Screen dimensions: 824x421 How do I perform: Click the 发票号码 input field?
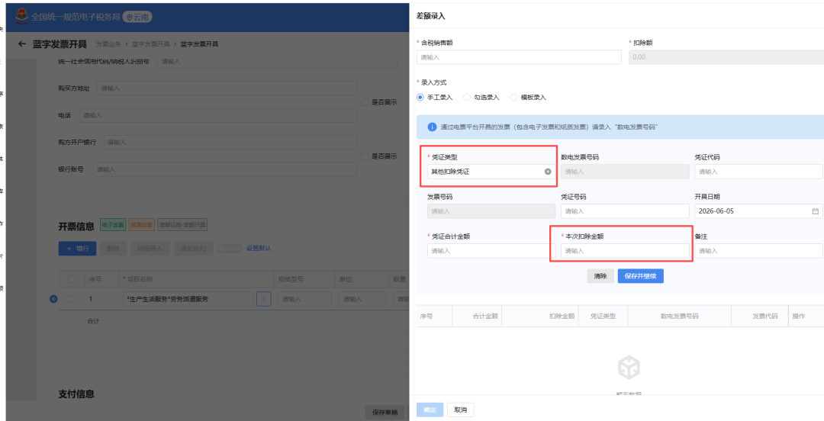(491, 211)
